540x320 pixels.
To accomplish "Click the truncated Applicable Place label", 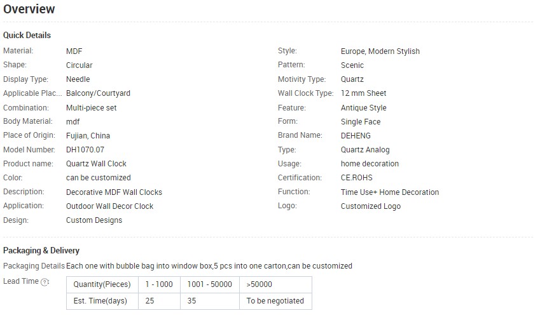I will tap(26, 93).
